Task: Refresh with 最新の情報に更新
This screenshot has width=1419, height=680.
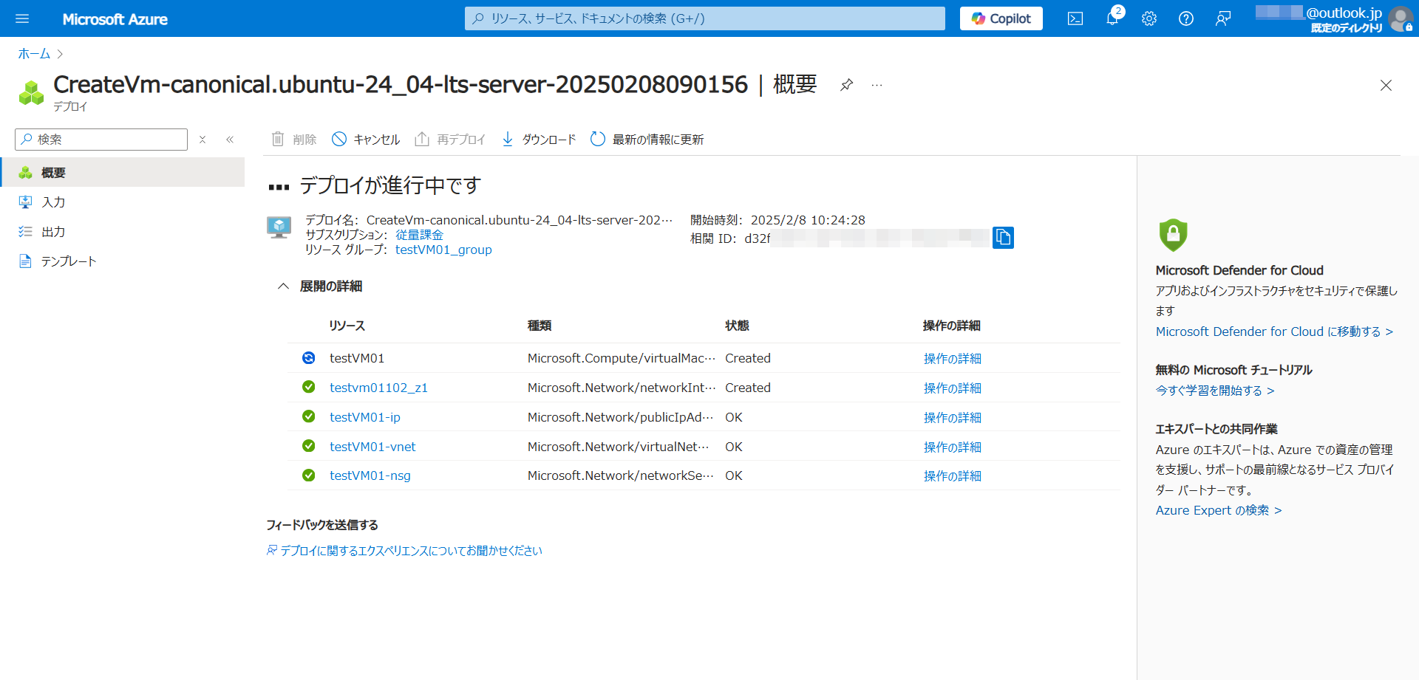Action: click(x=647, y=140)
